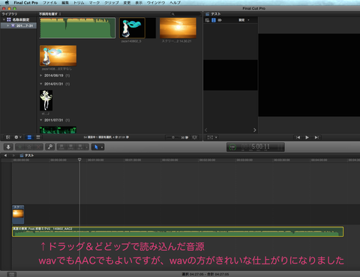Click the import media down-arrow button
The height and width of the screenshot is (277, 360).
point(8,147)
